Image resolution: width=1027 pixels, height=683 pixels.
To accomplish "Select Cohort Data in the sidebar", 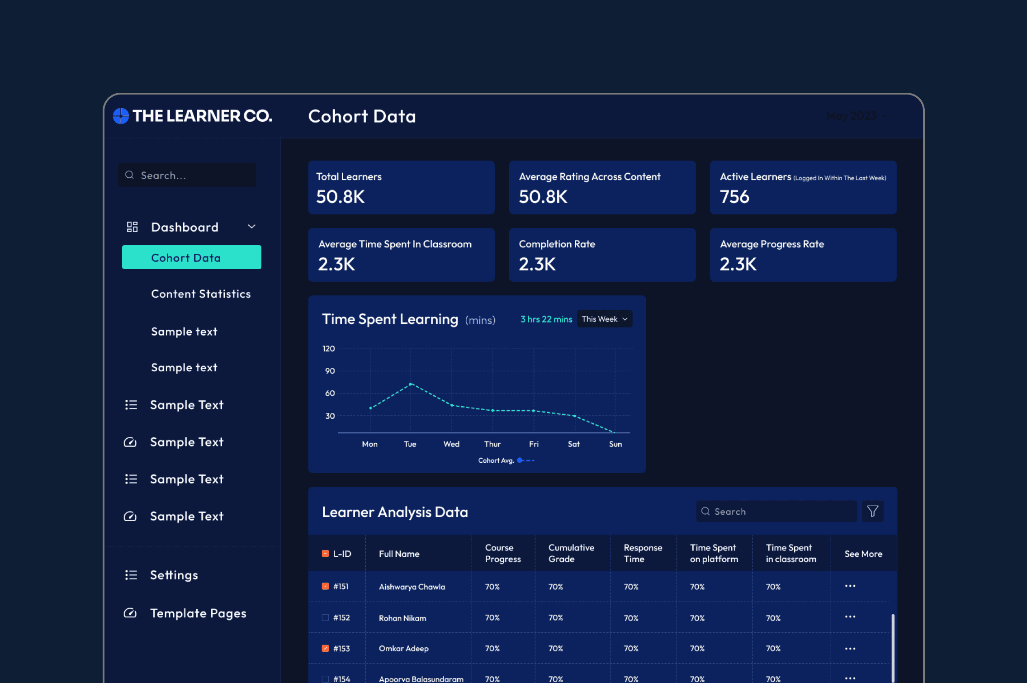I will coord(192,257).
